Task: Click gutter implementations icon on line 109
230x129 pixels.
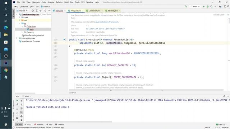Action: tap(65, 39)
